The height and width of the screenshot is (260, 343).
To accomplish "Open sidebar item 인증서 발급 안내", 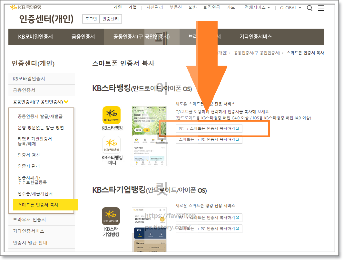I will [x=42, y=243].
